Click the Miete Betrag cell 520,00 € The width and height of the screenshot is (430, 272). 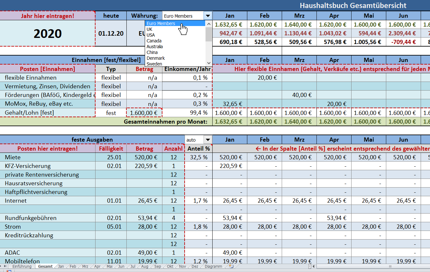pos(144,157)
